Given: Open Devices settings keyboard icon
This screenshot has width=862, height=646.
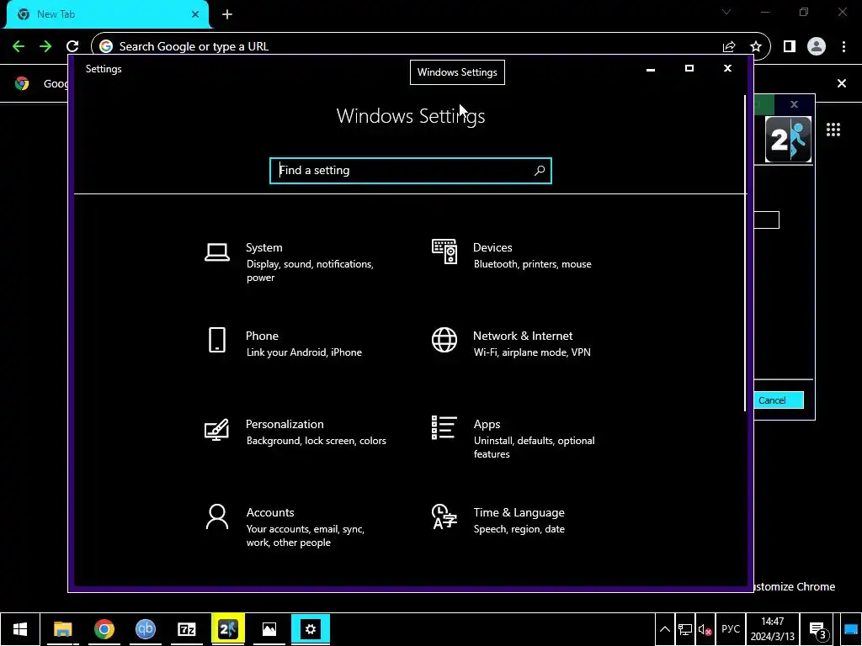Looking at the screenshot, I should (x=444, y=252).
